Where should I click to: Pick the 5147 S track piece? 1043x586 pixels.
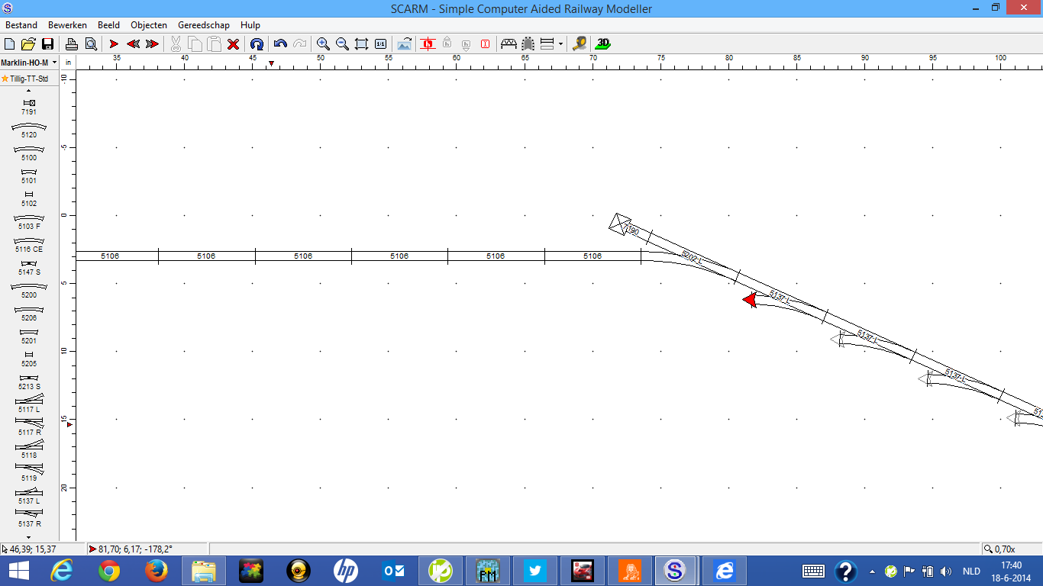point(29,267)
